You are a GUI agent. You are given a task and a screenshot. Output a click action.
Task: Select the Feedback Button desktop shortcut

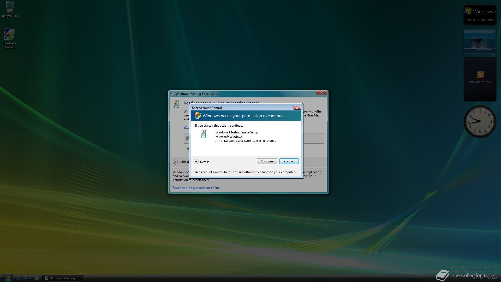(x=10, y=38)
